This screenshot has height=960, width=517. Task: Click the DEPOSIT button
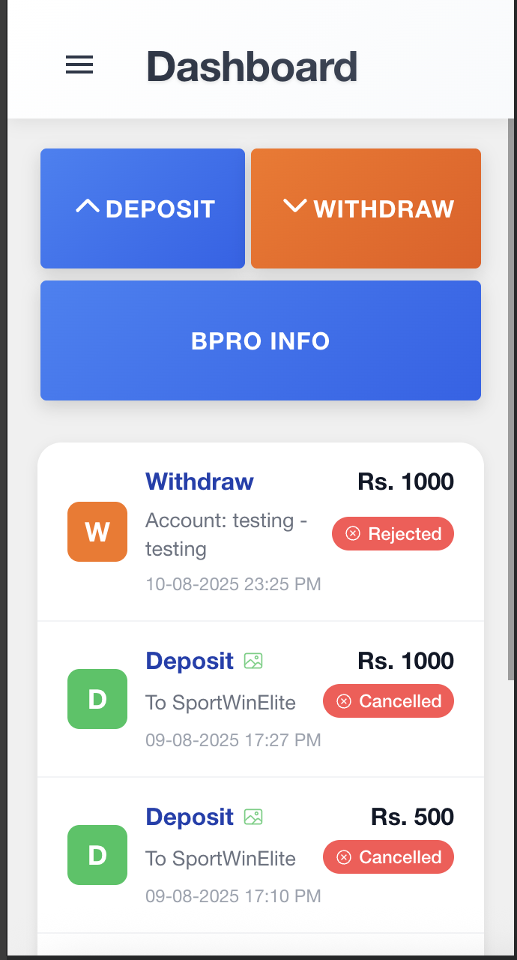[142, 208]
